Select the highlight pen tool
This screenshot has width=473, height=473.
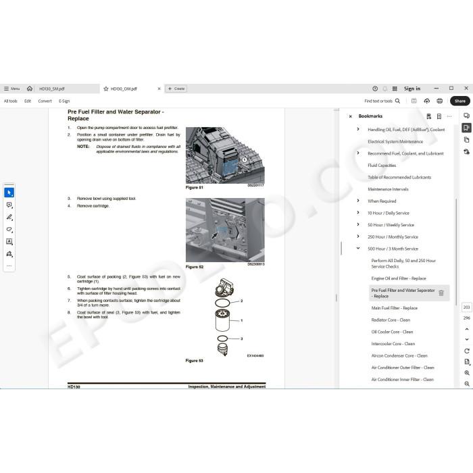pyautogui.click(x=9, y=217)
